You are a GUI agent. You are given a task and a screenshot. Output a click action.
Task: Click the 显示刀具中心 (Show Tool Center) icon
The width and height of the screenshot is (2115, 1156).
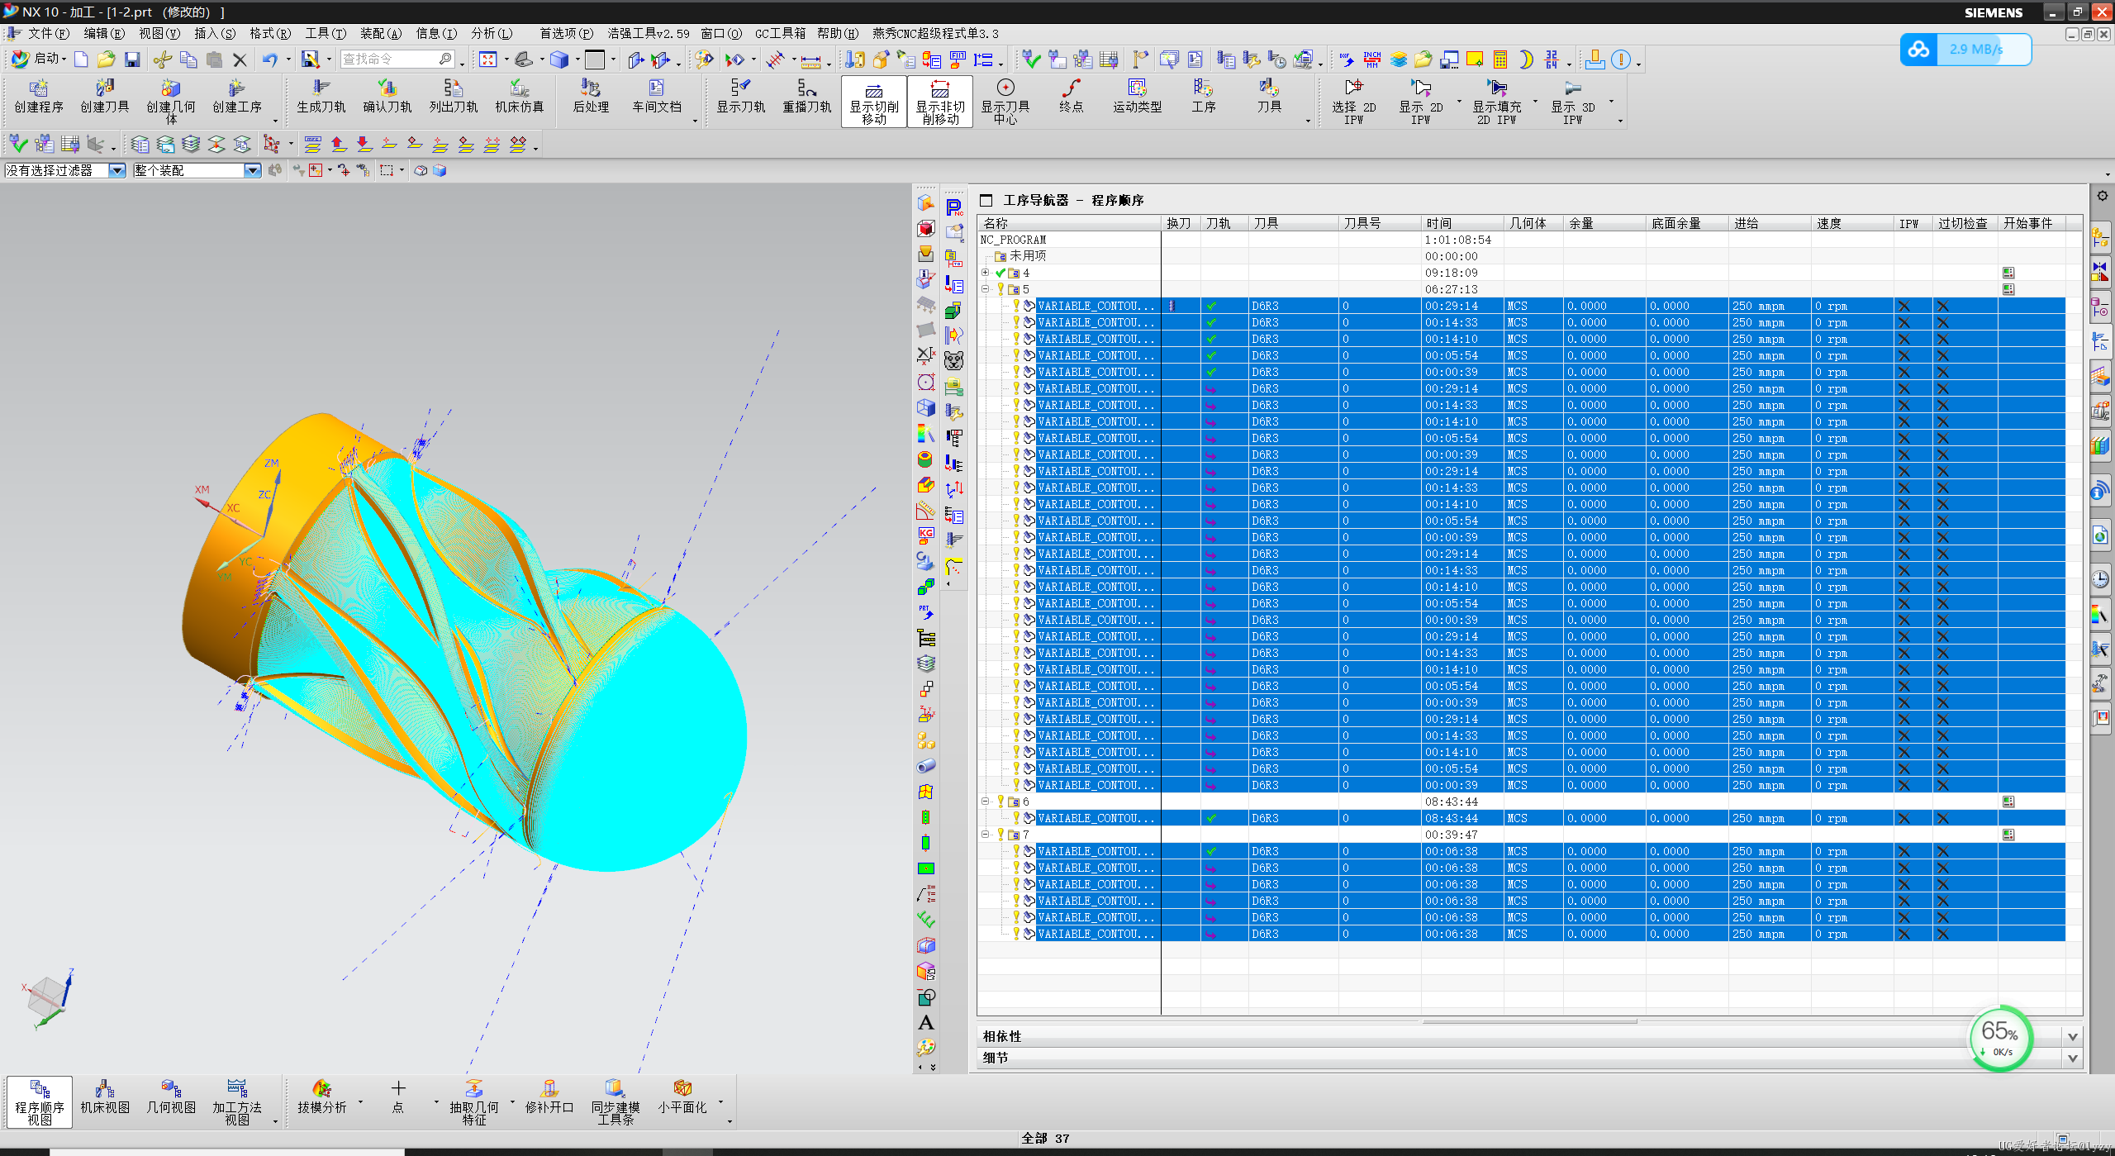pyautogui.click(x=1005, y=101)
